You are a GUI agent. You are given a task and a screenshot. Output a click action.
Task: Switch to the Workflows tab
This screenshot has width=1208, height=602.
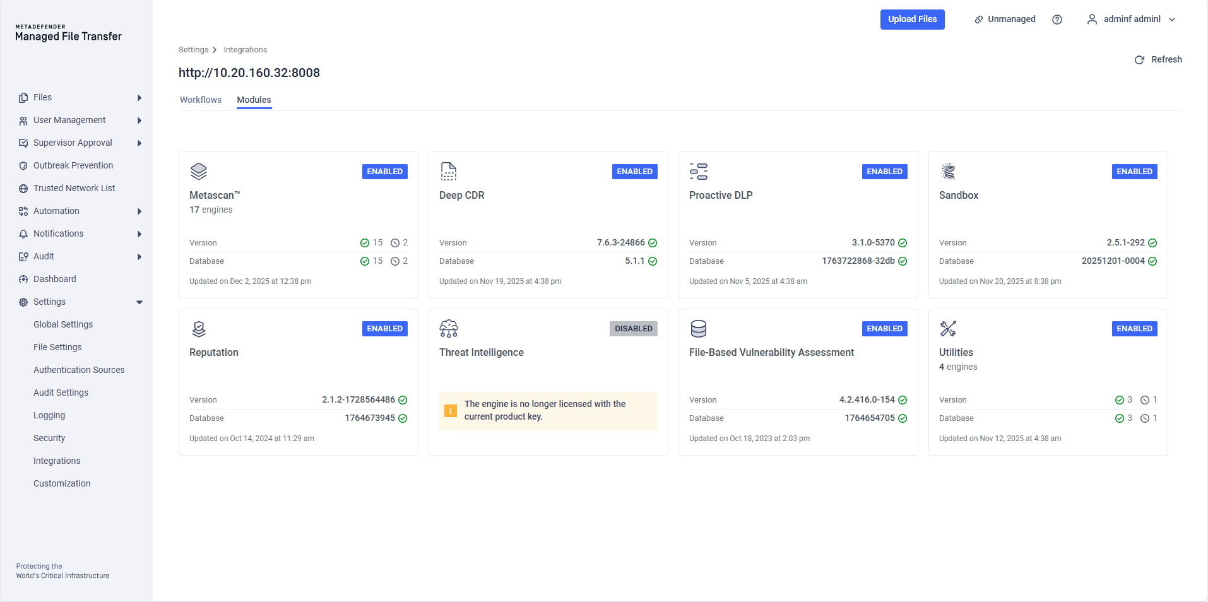[201, 100]
